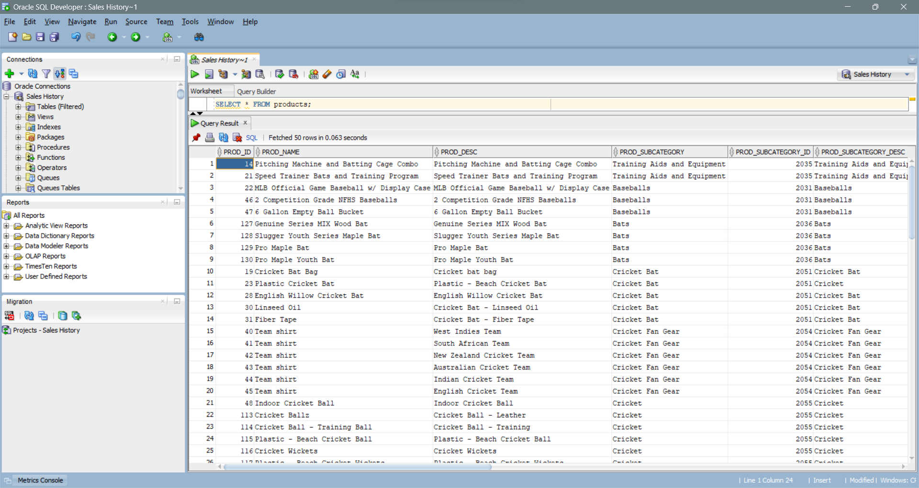The image size is (919, 488).
Task: Click the horizontal scrollbar of result grid
Action: click(x=358, y=466)
